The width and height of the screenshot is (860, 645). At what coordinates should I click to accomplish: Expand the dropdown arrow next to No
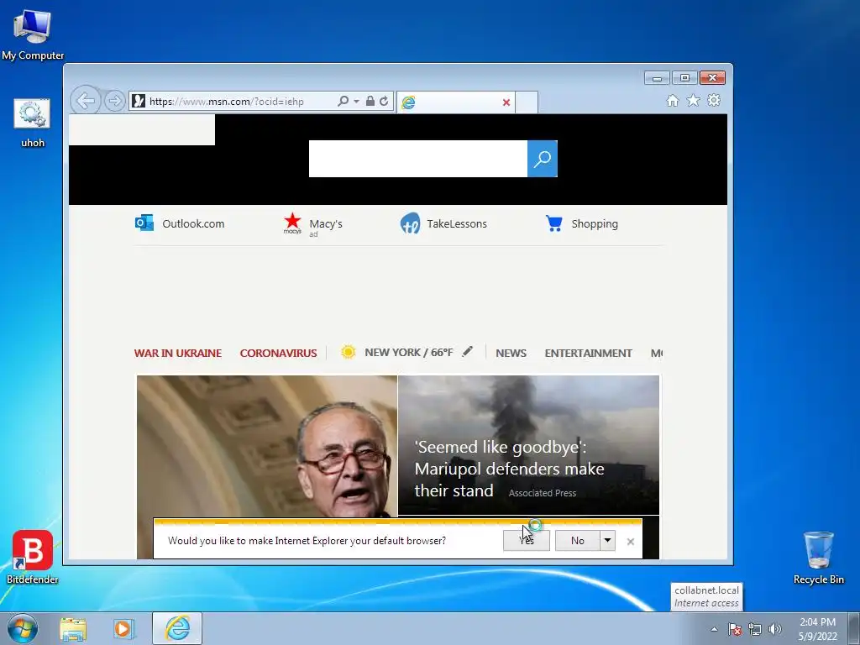tap(607, 541)
